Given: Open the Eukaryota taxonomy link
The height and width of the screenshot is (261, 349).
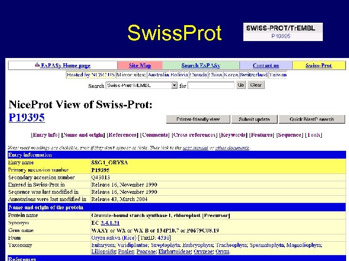Looking at the screenshot, I should tap(103, 245).
